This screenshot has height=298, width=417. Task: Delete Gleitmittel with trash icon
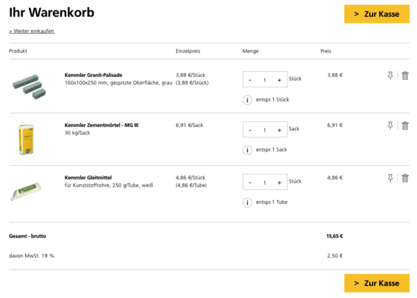click(405, 178)
